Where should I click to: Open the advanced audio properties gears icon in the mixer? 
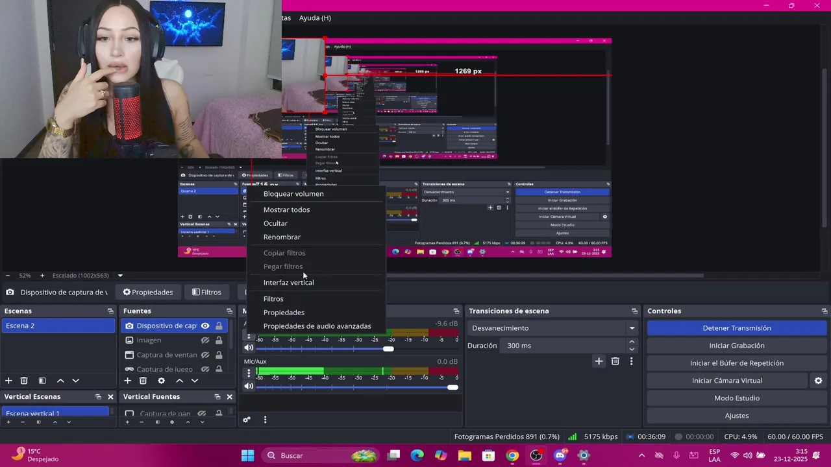tap(247, 420)
